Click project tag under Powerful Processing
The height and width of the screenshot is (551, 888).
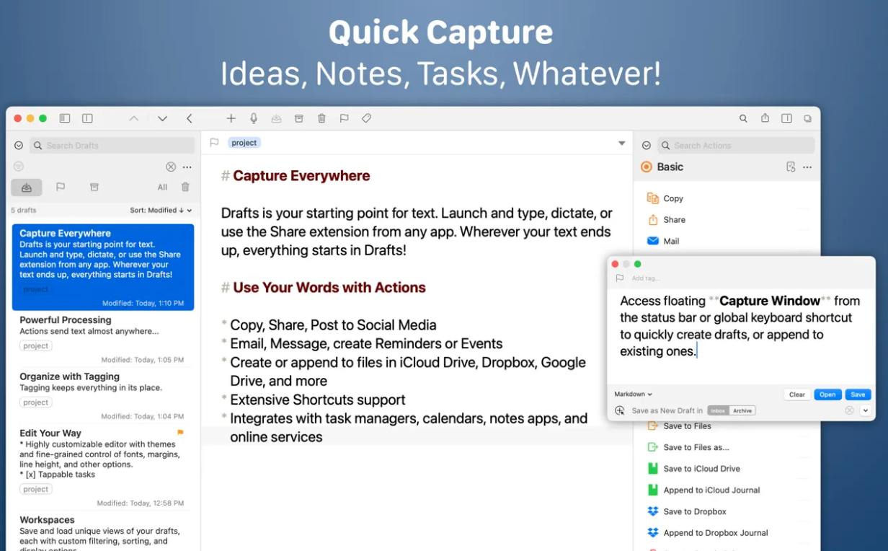tap(36, 346)
